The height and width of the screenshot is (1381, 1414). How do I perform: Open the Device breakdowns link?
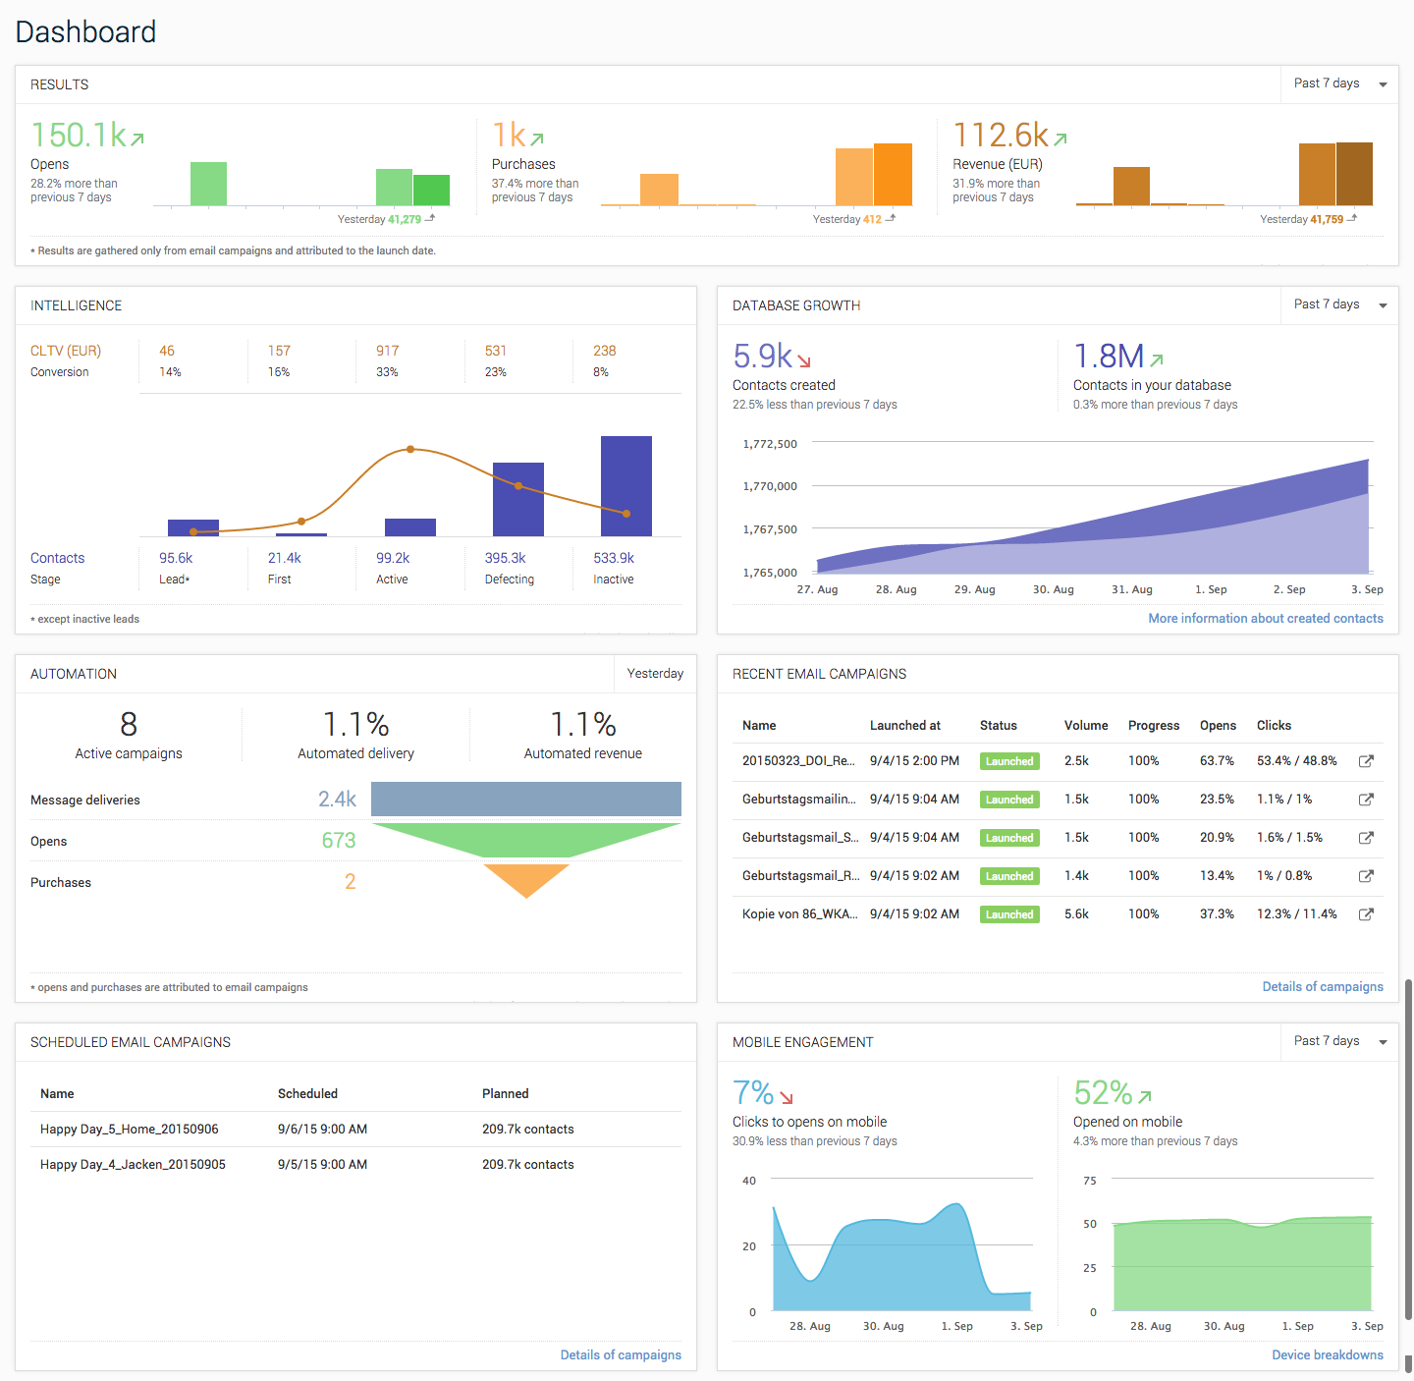pos(1328,1354)
